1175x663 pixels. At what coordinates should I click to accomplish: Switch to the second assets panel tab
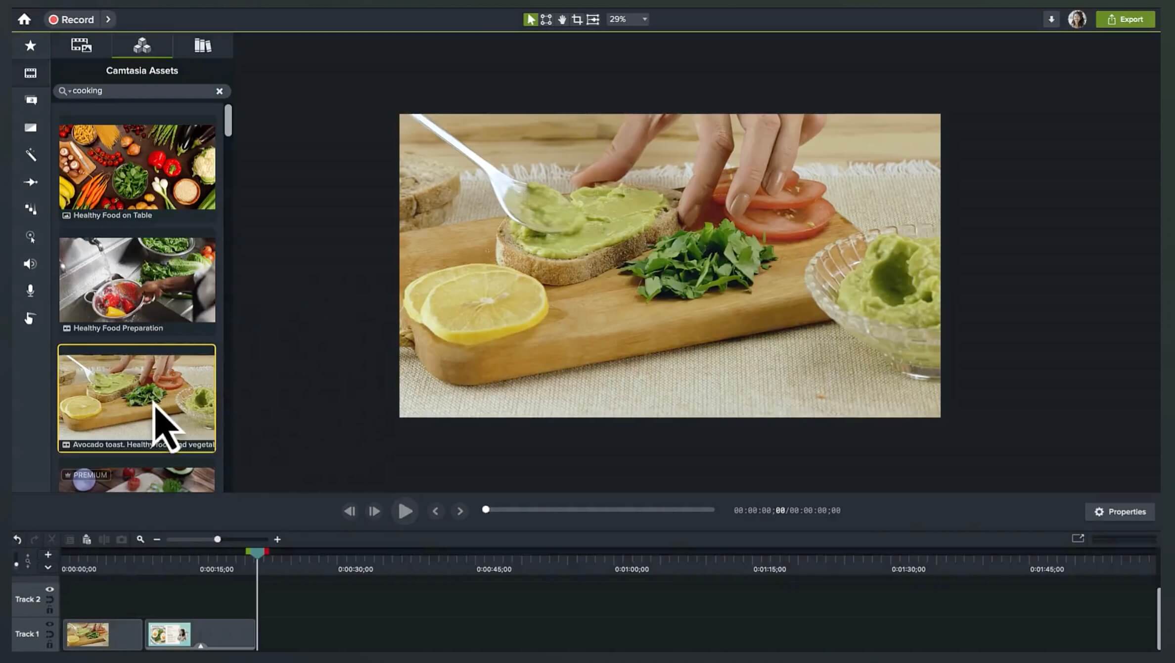(141, 45)
